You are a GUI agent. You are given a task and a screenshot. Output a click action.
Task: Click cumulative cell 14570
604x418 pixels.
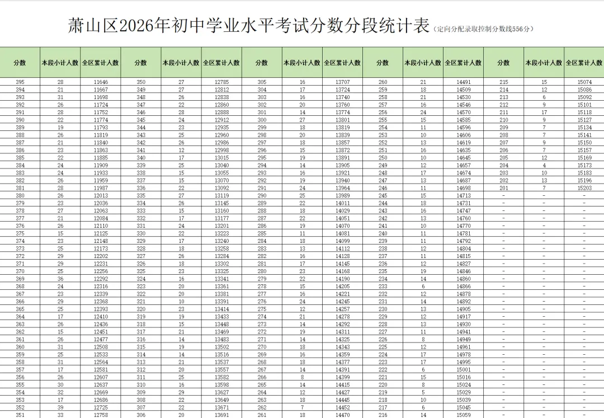click(464, 112)
